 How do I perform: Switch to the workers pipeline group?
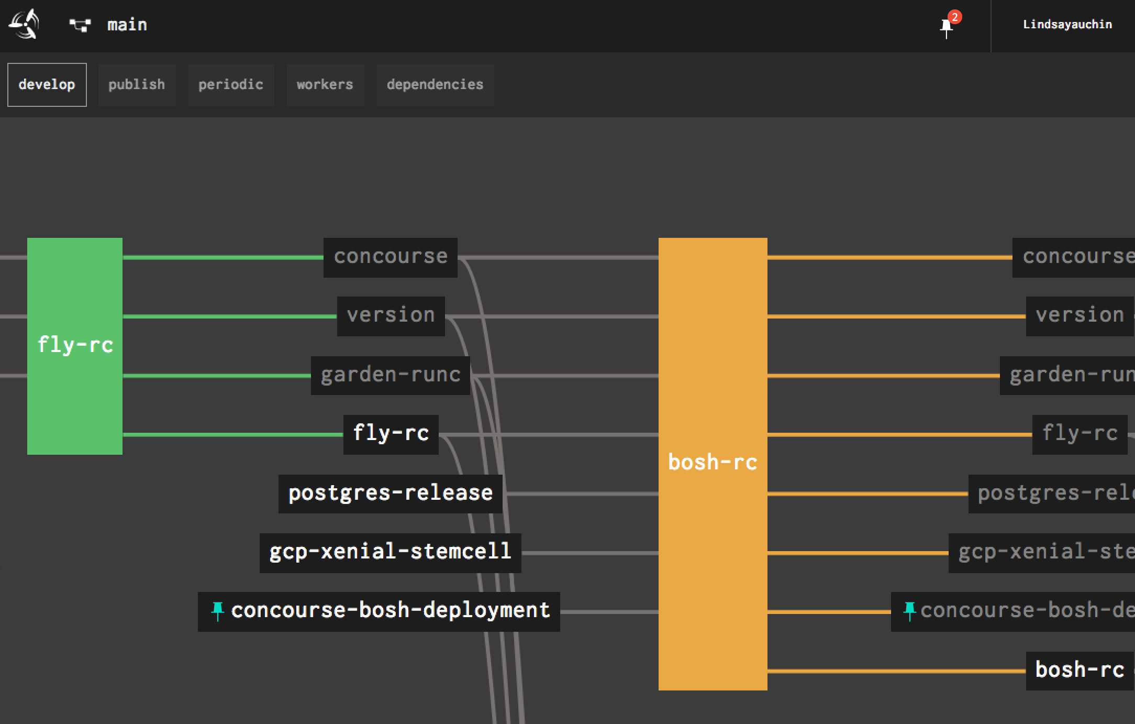click(x=325, y=84)
